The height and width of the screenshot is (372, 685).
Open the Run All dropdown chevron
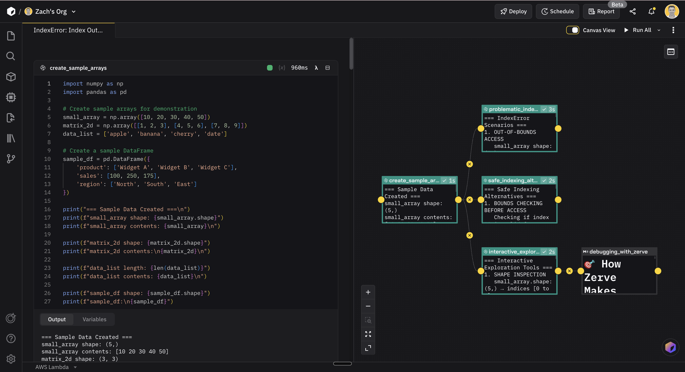[x=659, y=30]
